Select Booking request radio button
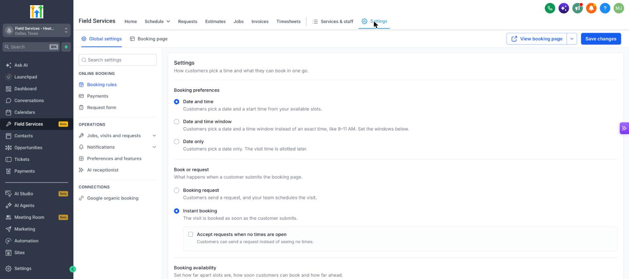 point(177,191)
